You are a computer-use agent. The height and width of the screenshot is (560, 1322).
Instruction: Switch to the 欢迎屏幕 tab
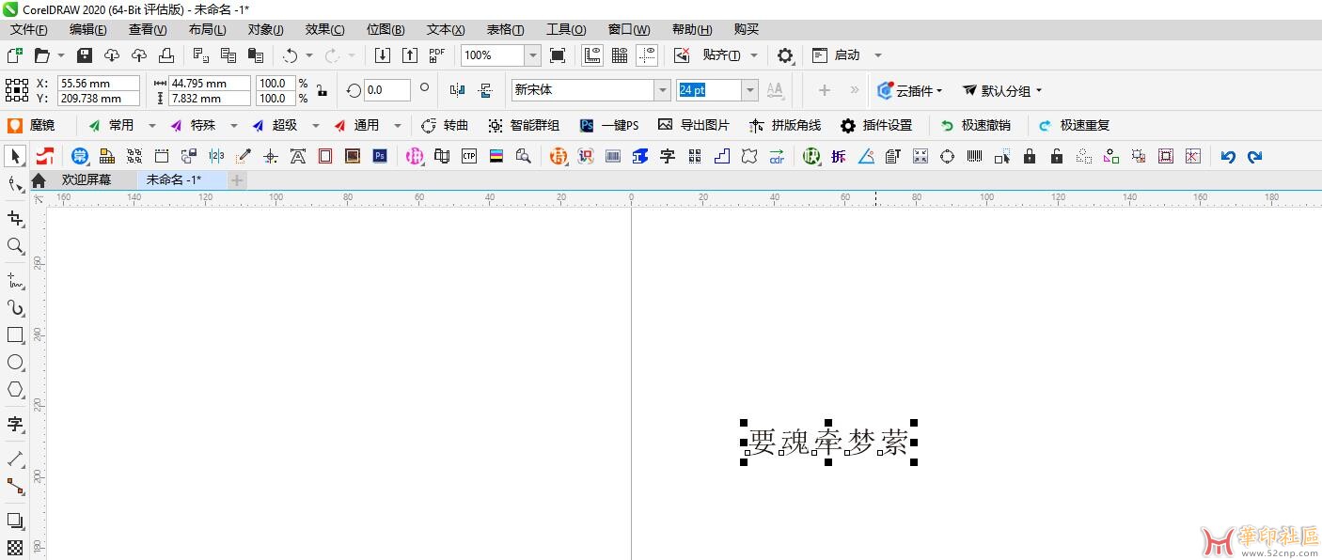[x=86, y=179]
